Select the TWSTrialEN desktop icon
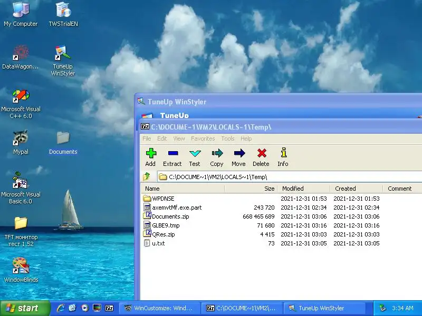The width and height of the screenshot is (422, 316). coord(63,14)
